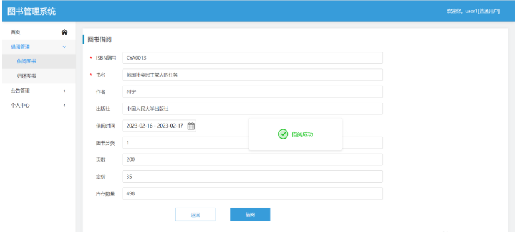Open 个人中心 menu
The width and height of the screenshot is (517, 232).
pos(39,106)
